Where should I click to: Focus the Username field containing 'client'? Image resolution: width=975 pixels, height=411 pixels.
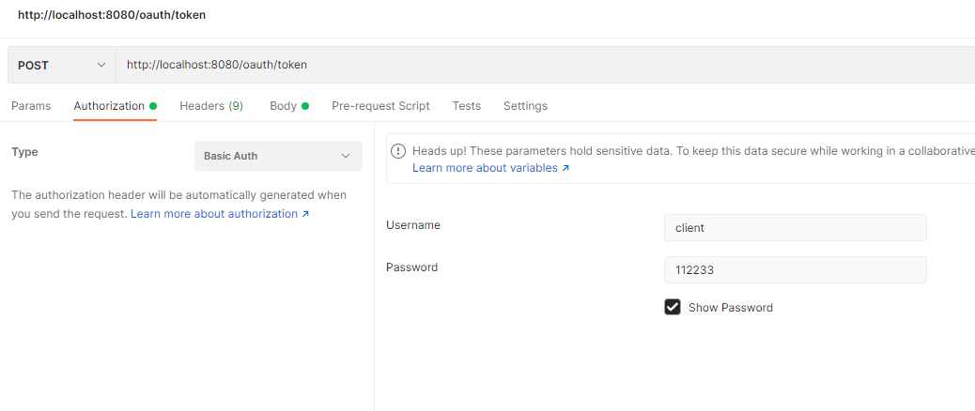795,227
